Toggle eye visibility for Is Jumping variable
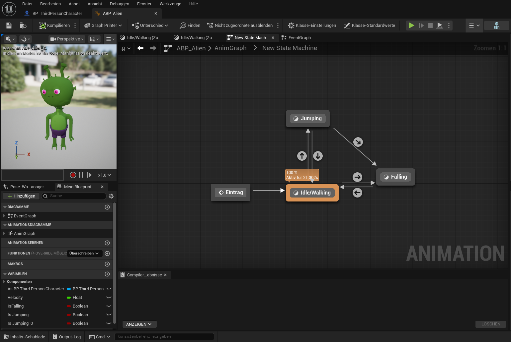The height and width of the screenshot is (342, 511). point(109,315)
